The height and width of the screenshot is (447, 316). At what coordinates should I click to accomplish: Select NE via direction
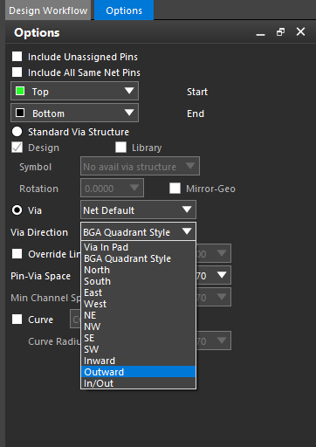pos(138,315)
